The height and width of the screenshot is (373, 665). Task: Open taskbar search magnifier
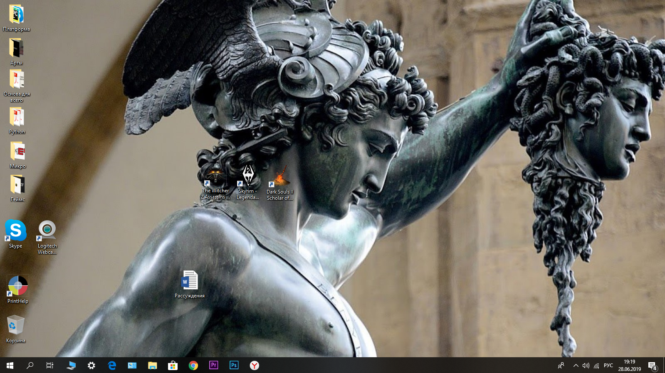[x=30, y=366]
